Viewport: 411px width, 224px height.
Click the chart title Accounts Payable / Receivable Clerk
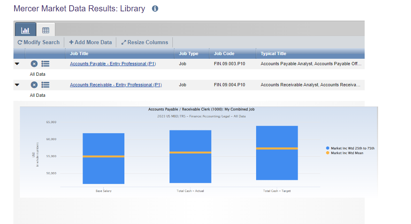click(x=201, y=109)
